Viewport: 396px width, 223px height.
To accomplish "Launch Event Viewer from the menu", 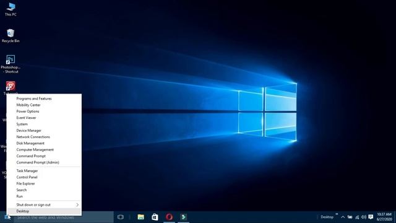I will tap(44, 118).
